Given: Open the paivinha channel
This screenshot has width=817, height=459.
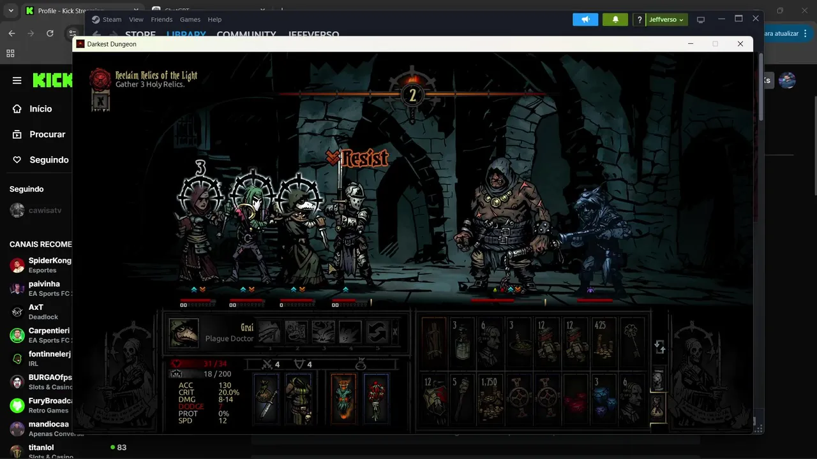Looking at the screenshot, I should [x=40, y=288].
